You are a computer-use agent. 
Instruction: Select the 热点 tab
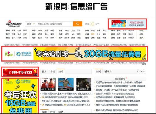tap(61, 71)
